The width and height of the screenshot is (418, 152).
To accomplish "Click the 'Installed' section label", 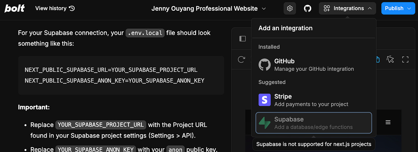I will 269,47.
